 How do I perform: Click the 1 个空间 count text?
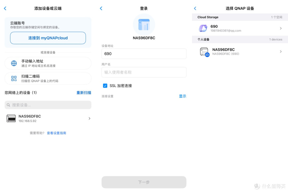[277, 17]
